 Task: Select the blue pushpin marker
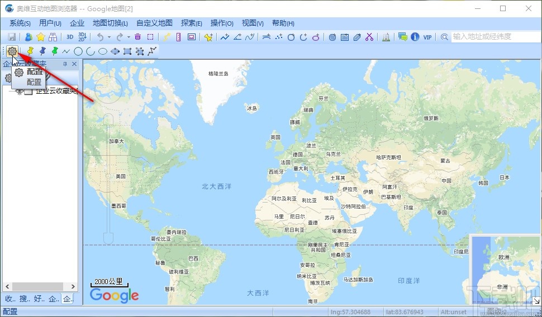click(x=42, y=51)
